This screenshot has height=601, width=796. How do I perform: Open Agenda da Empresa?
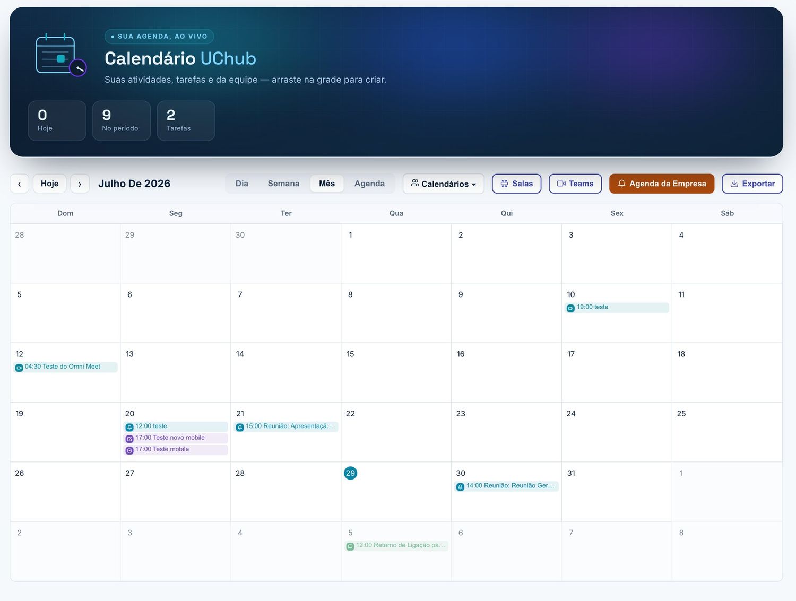coord(662,184)
